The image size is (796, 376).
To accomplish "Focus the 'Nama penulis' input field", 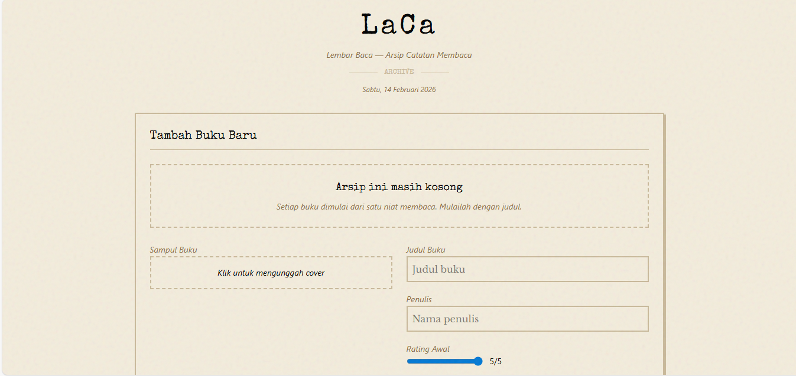I will 527,319.
